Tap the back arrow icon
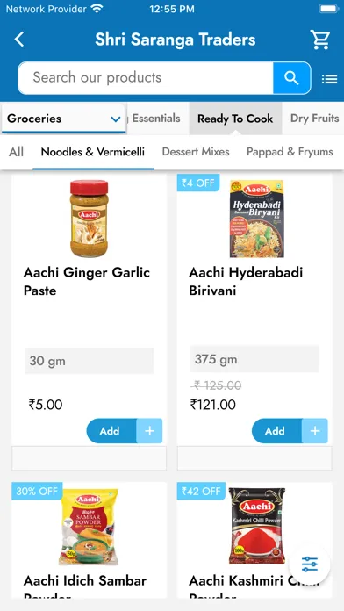The width and height of the screenshot is (344, 611). (19, 40)
